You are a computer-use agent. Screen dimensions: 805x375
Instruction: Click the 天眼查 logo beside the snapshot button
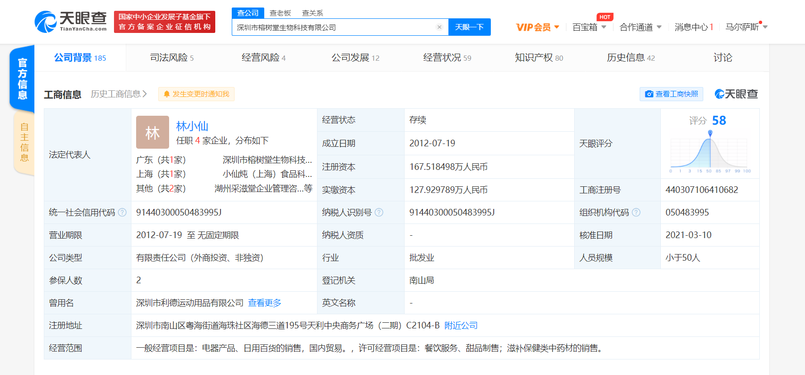pyautogui.click(x=736, y=94)
